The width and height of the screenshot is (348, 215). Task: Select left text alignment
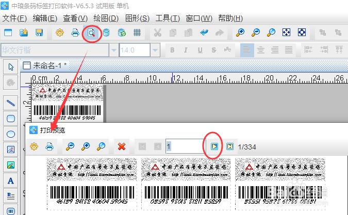pyautogui.click(x=247, y=50)
